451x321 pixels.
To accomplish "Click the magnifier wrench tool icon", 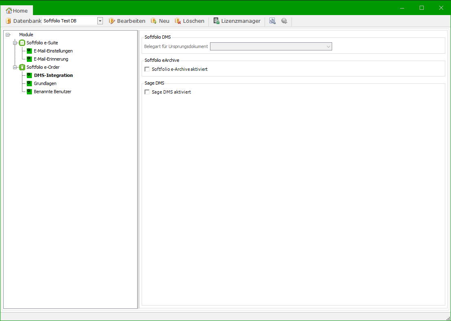I will [x=272, y=21].
